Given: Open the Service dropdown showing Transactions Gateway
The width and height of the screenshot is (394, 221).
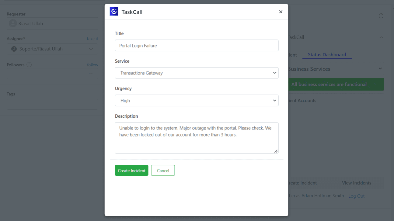Looking at the screenshot, I should pos(197,73).
